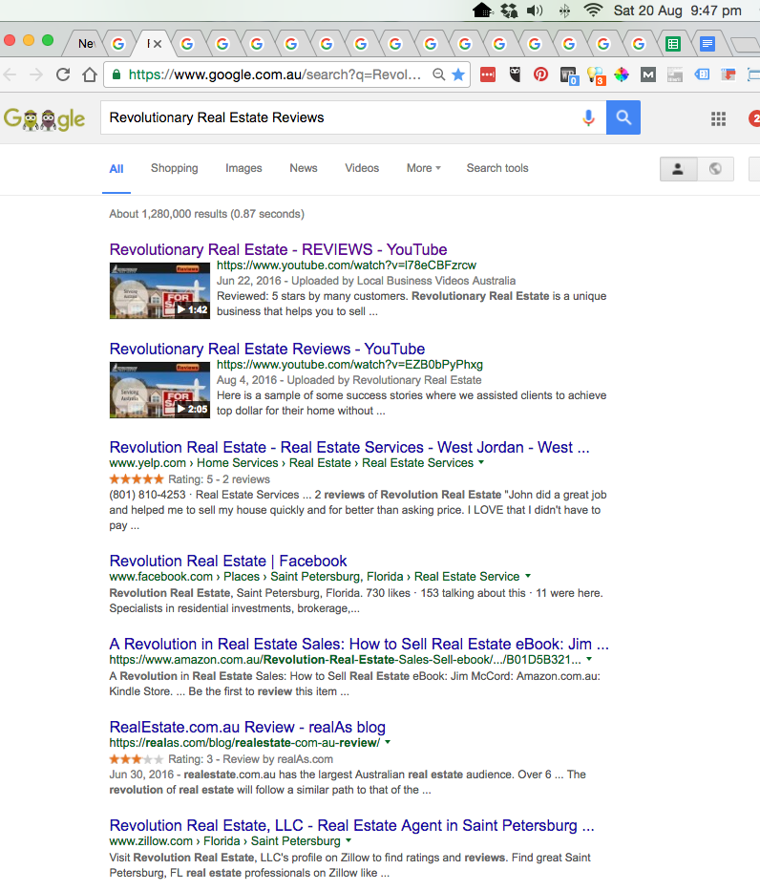Switch to the Shopping results tab

tap(175, 168)
